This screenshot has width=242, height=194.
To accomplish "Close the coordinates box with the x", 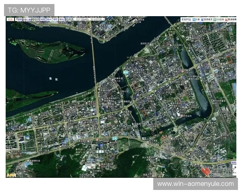I will (103, 19).
